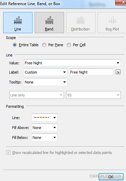126x181 pixels.
Task: Click the OK button
Action: click(x=111, y=177)
